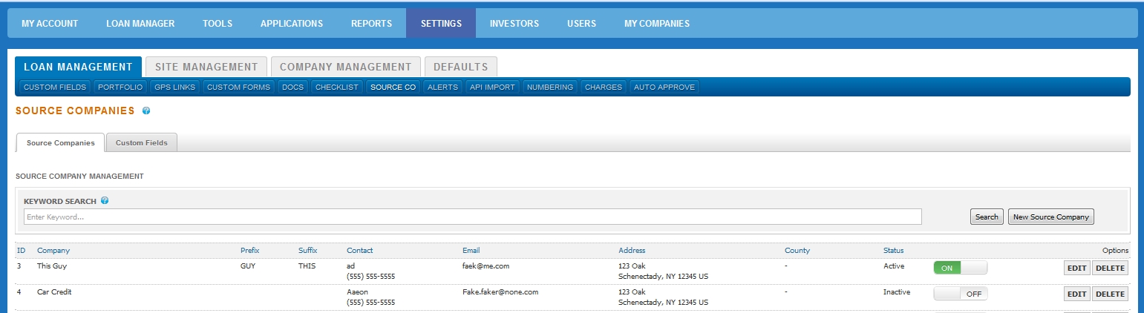The width and height of the screenshot is (1144, 313).
Task: Switch to the Company Management tab
Action: pyautogui.click(x=346, y=67)
